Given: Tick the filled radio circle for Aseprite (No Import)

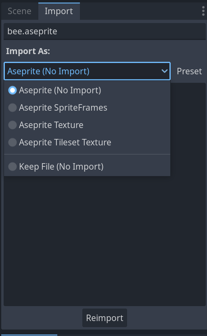Looking at the screenshot, I should pos(13,90).
